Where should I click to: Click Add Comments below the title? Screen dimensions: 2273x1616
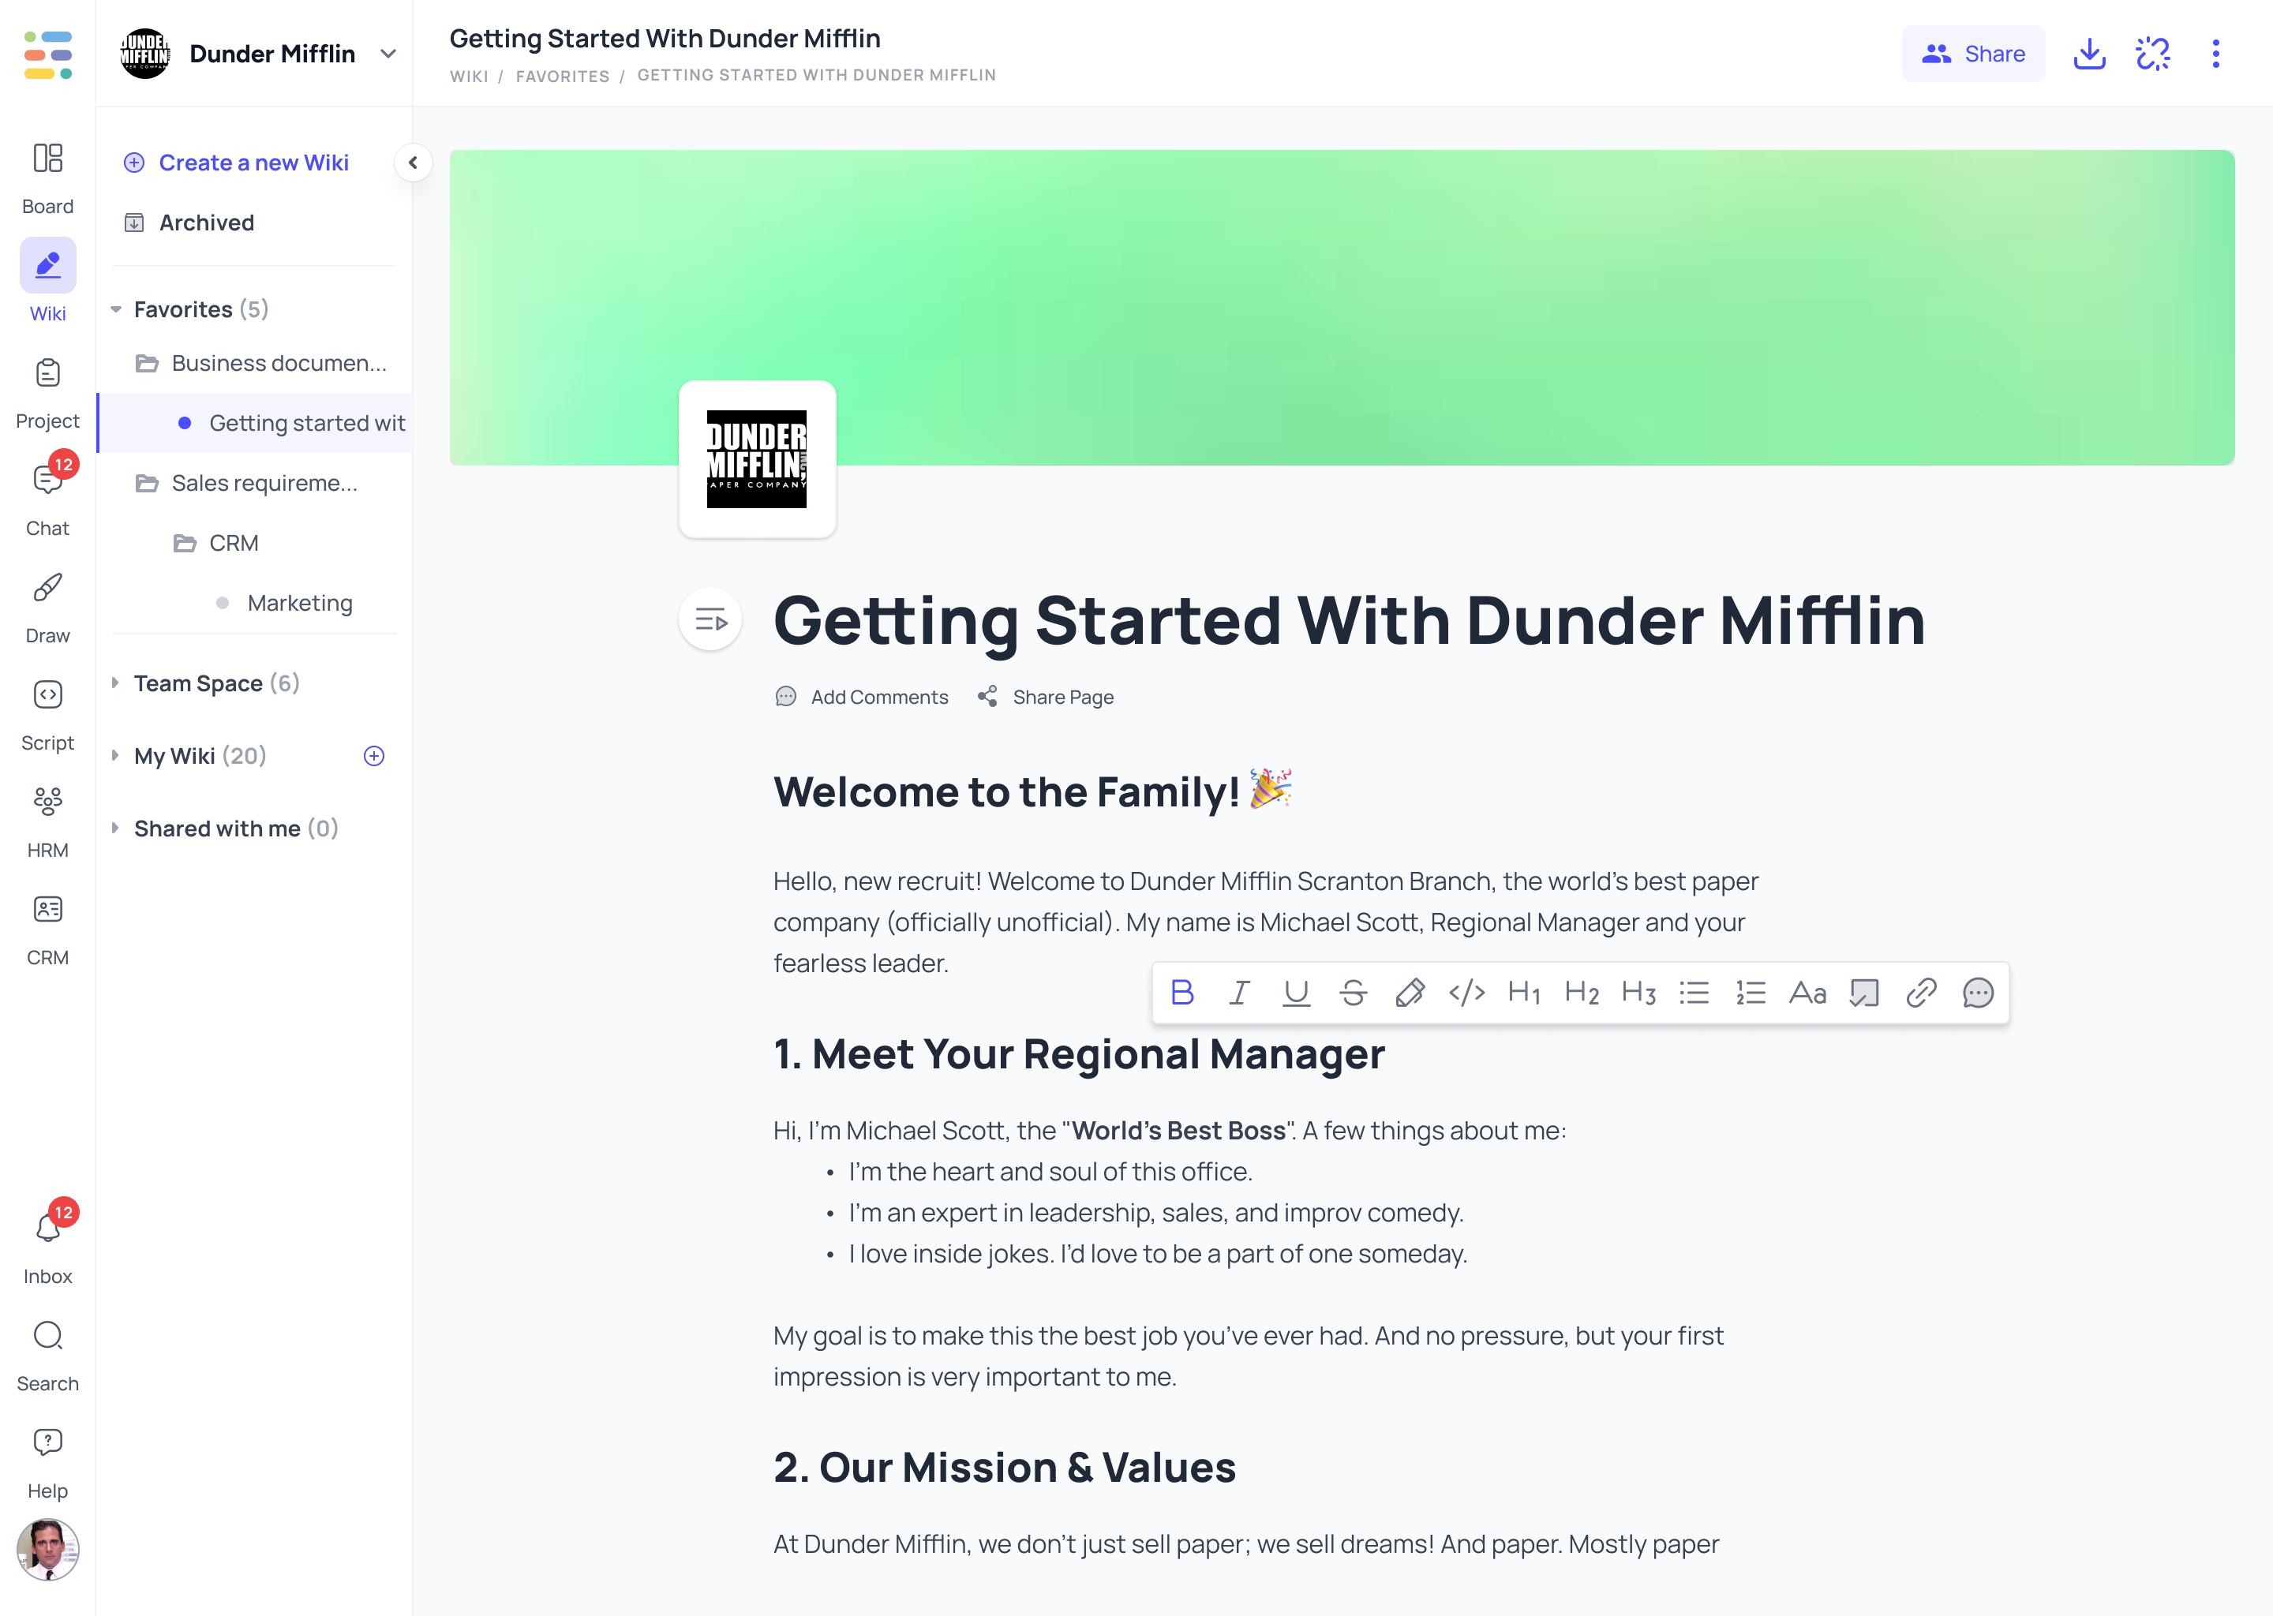pyautogui.click(x=862, y=697)
